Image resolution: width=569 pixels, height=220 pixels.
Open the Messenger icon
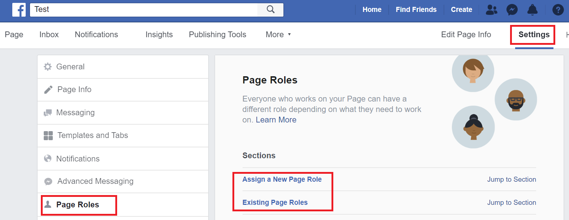point(512,10)
